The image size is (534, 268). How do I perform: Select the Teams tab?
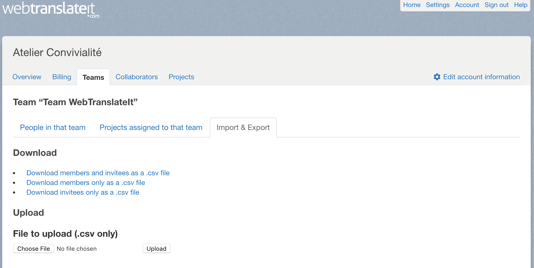93,77
